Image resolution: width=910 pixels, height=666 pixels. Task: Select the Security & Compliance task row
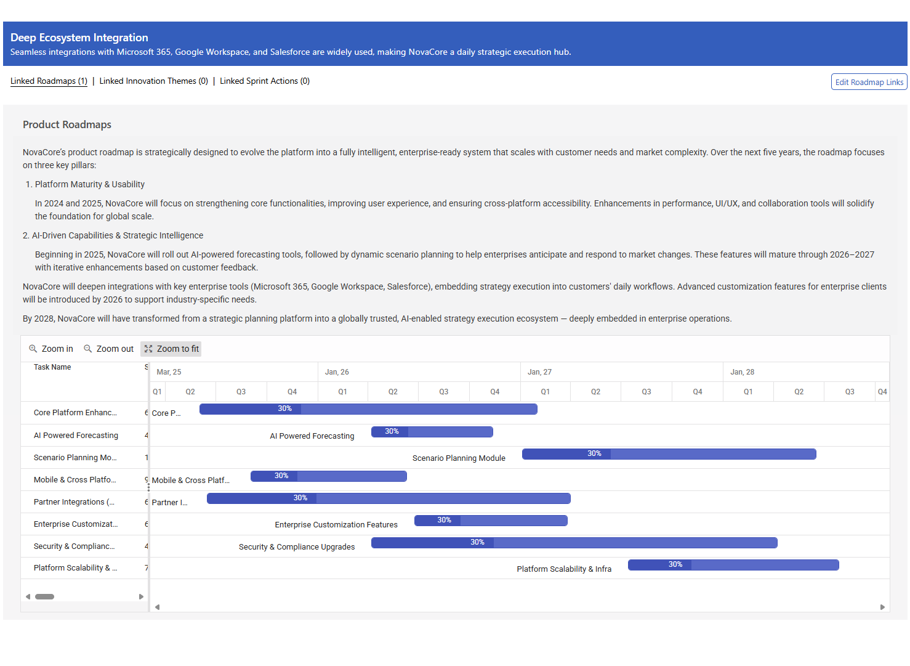(x=74, y=546)
